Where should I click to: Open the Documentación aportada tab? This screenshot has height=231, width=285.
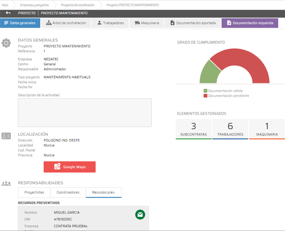(193, 23)
